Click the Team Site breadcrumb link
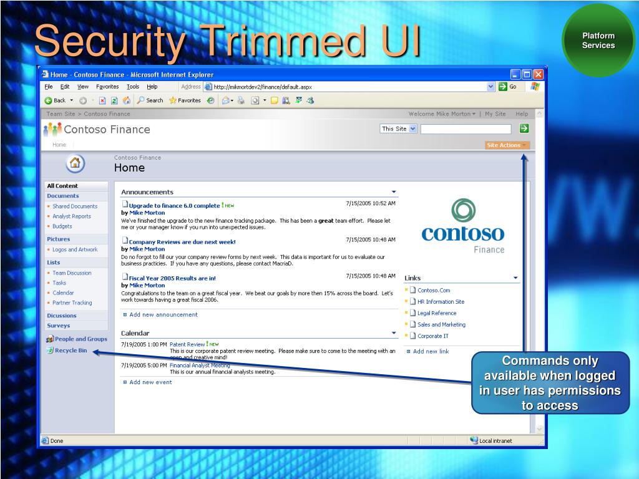 [61, 114]
